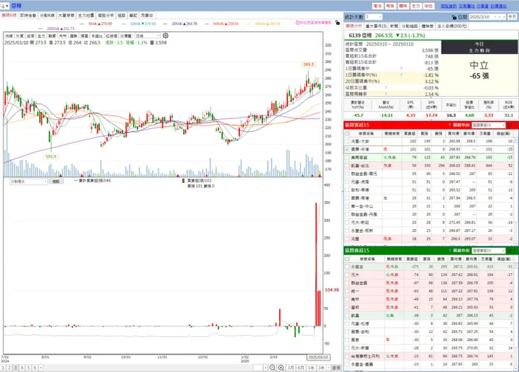
Task: Click the 2025/03/10 date marker on axis
Action: (x=318, y=357)
